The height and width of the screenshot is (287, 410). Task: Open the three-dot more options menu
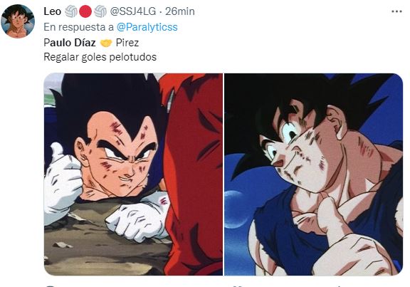(x=396, y=11)
